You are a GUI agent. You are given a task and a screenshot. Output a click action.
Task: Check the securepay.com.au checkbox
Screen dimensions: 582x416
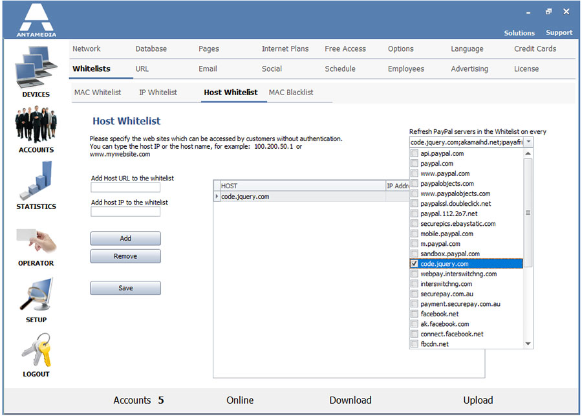tap(415, 294)
